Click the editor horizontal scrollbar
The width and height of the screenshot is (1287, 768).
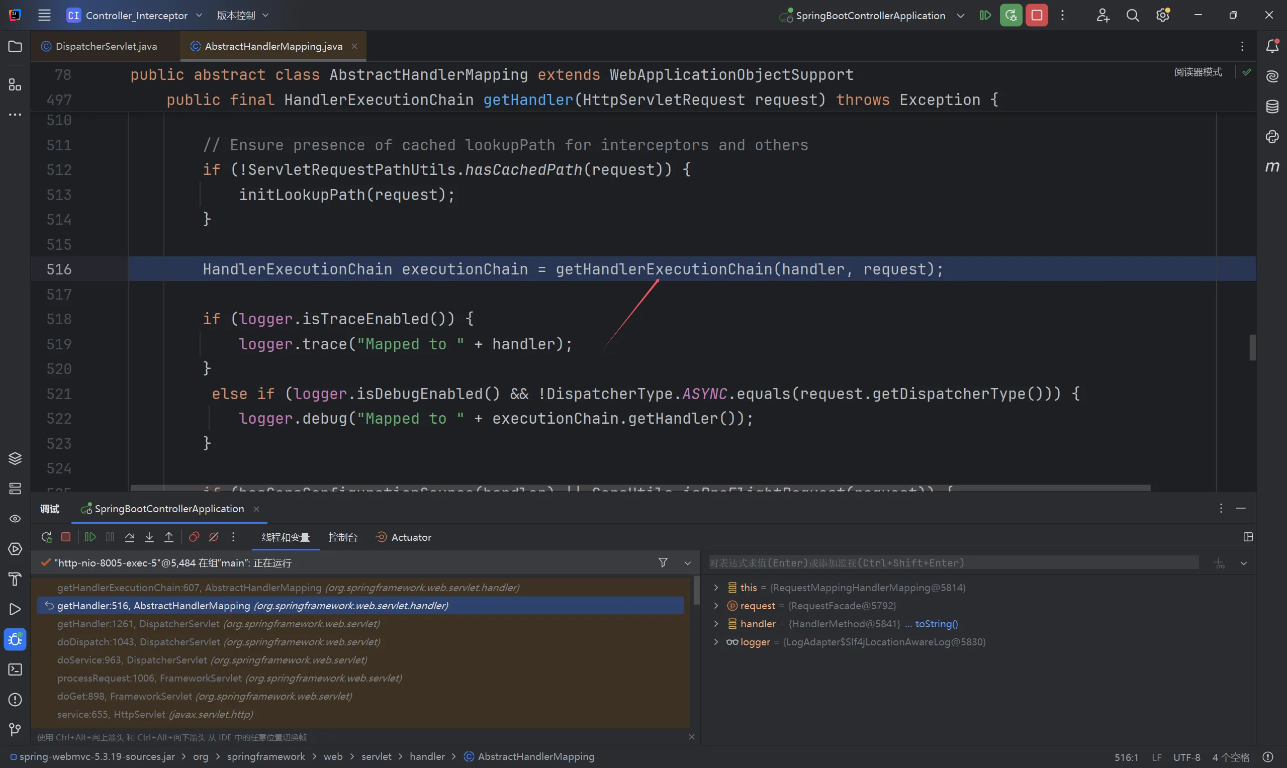[640, 488]
